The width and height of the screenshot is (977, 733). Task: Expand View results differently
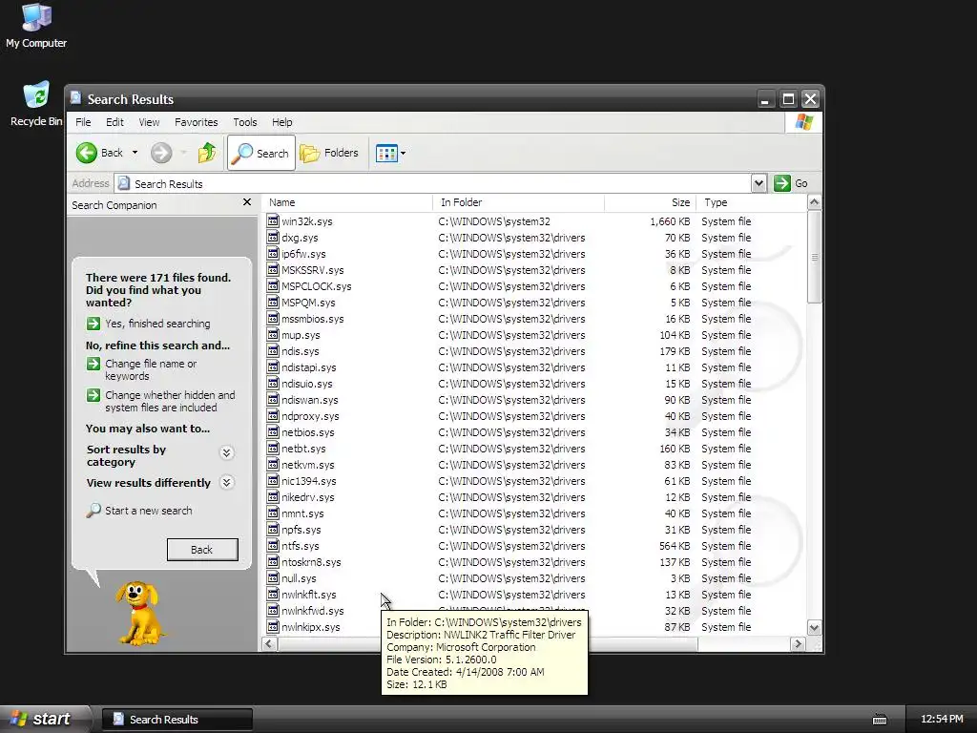(x=227, y=482)
